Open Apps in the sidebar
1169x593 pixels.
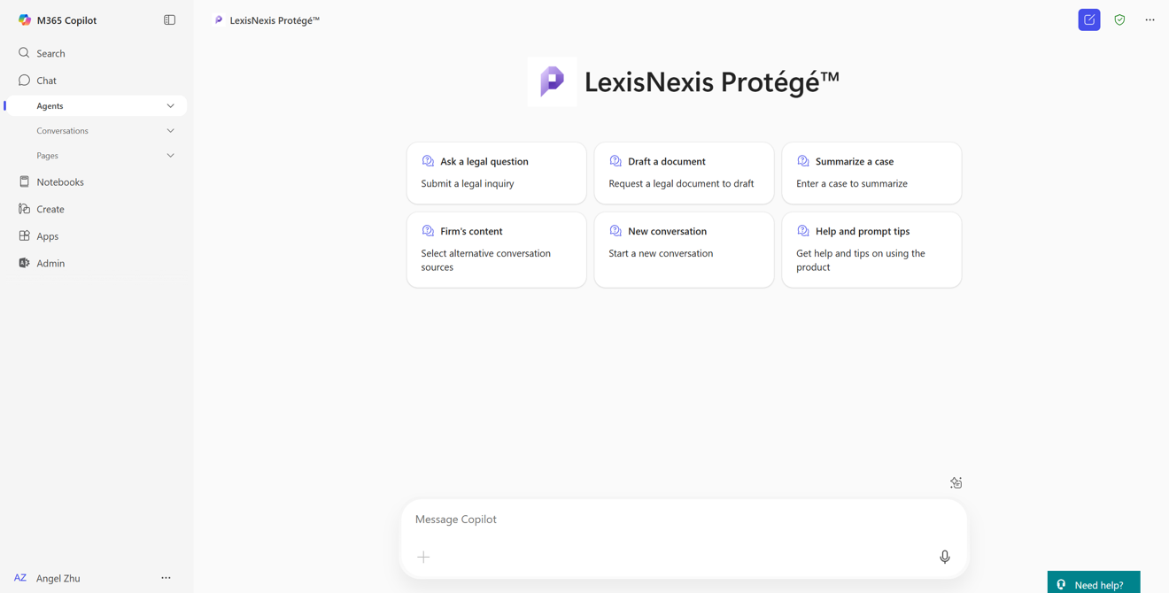click(47, 236)
